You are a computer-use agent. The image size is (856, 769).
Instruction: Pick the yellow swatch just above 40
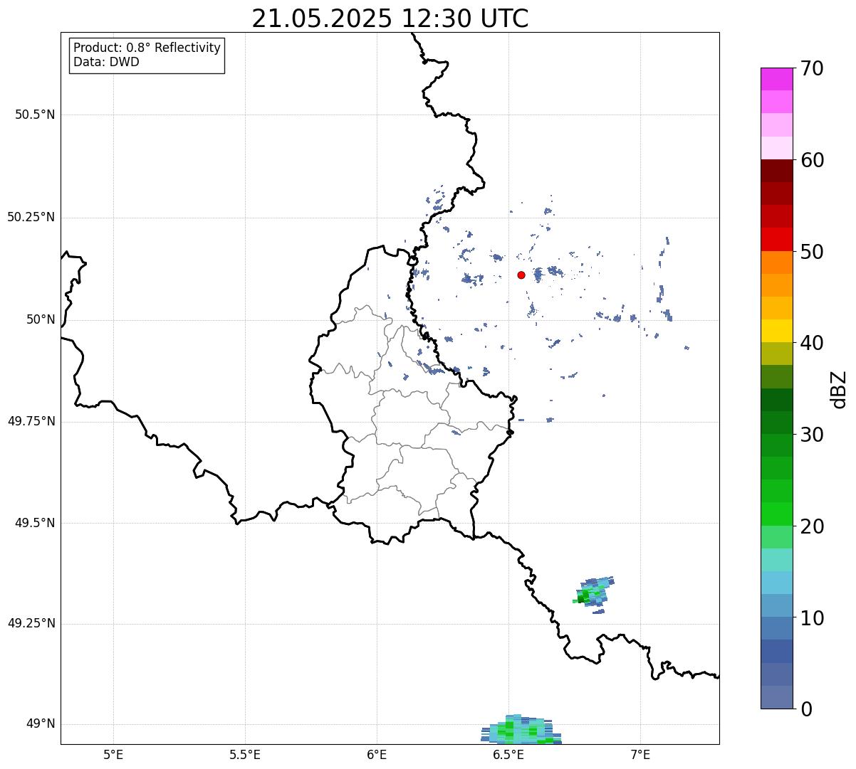pos(777,331)
